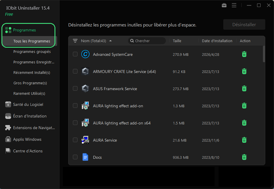Check the Advanced SystemCare checkbox
Screen dimensions: 274x189
point(75,54)
